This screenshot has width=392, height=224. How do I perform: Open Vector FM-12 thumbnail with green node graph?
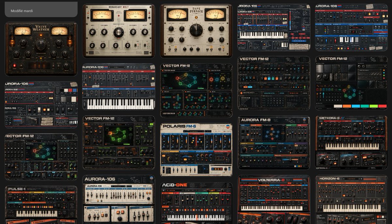coord(119,143)
